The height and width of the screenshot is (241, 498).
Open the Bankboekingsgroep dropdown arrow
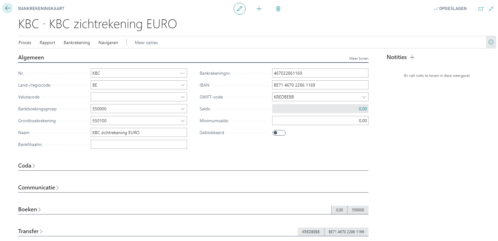point(183,109)
